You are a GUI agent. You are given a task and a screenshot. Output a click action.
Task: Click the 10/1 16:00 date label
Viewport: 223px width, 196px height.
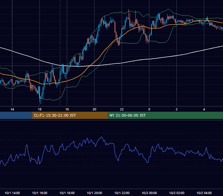(40, 193)
